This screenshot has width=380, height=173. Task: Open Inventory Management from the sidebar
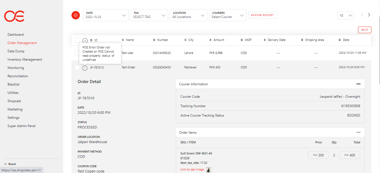25,60
